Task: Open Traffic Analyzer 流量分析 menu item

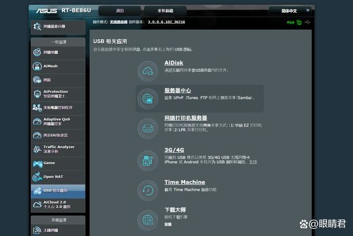Action: coord(58,149)
